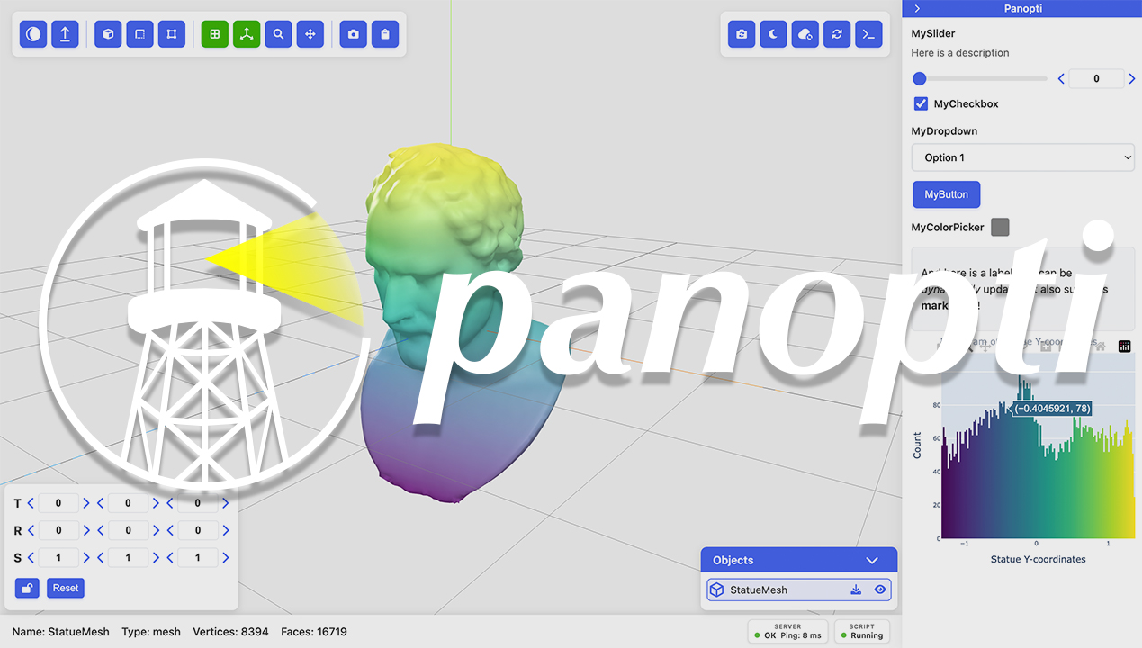This screenshot has width=1142, height=648.
Task: Collapse the Objects panel chevron
Action: (x=871, y=560)
